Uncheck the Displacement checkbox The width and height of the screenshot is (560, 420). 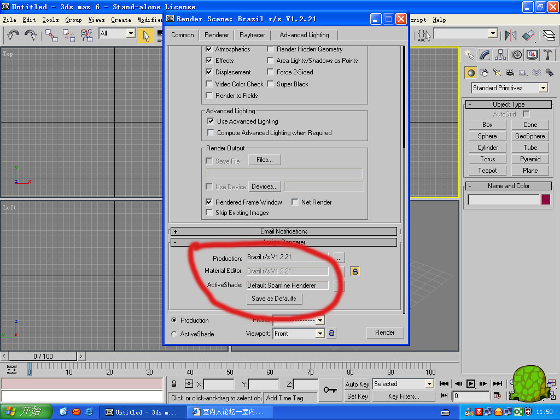209,72
